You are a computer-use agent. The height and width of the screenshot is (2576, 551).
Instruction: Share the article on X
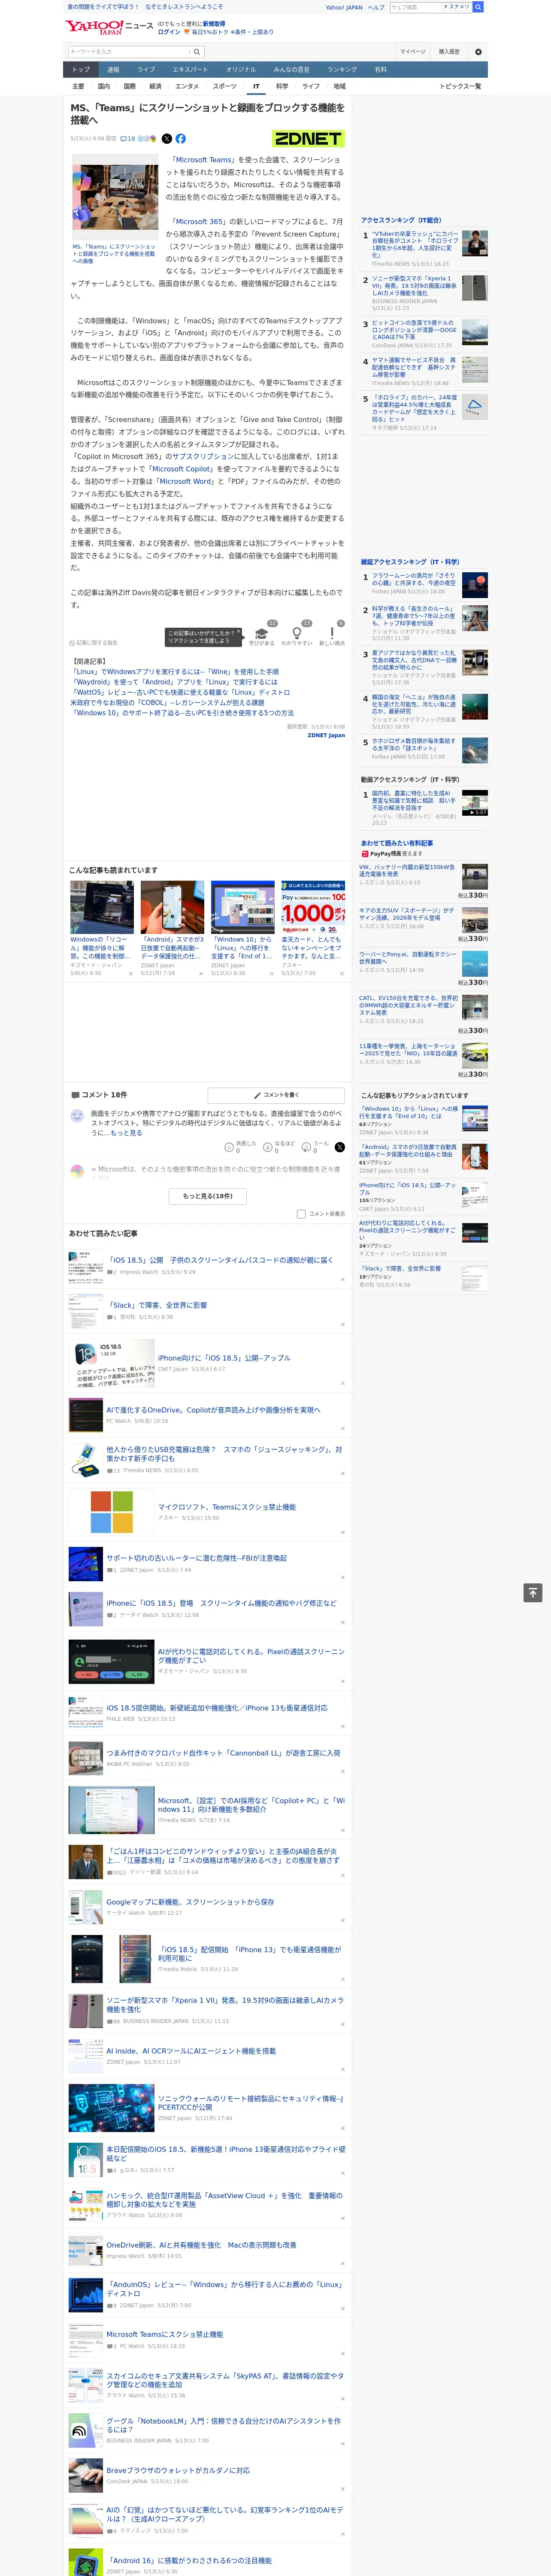point(167,139)
